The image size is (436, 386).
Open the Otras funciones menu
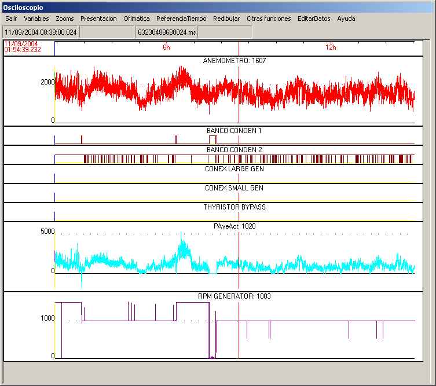[x=269, y=19]
